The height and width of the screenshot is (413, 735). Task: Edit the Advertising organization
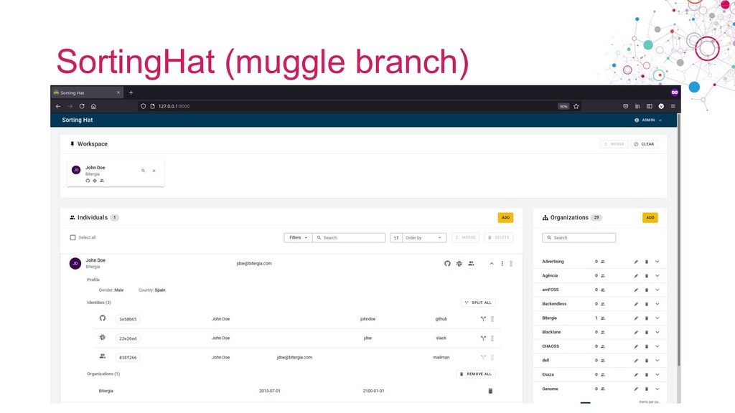[x=636, y=262]
